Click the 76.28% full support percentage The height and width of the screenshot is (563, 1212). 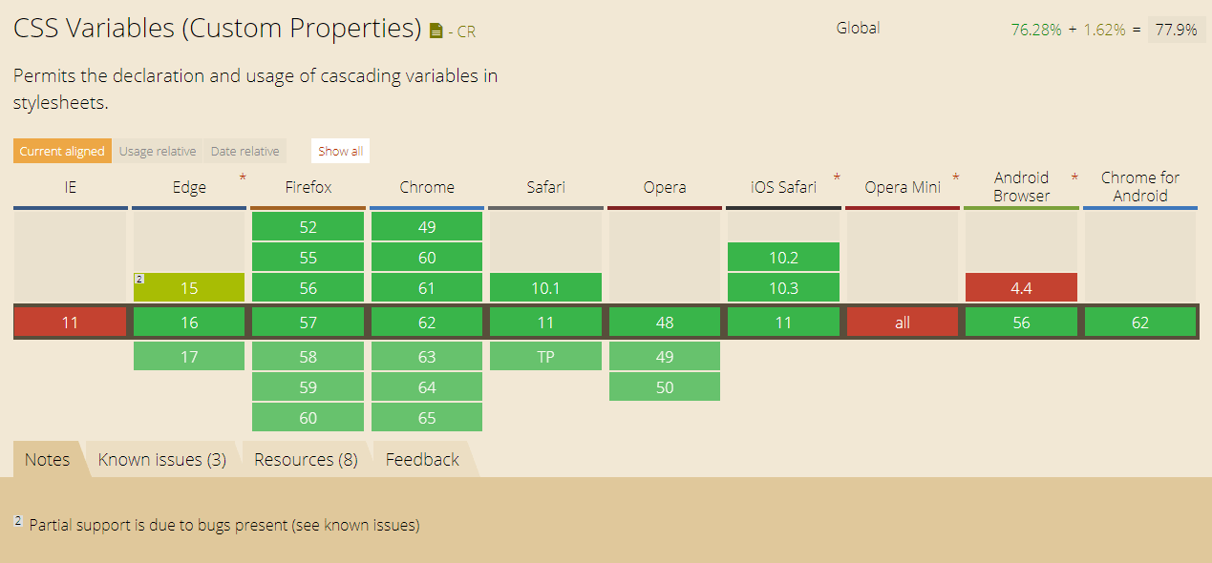tap(1036, 30)
